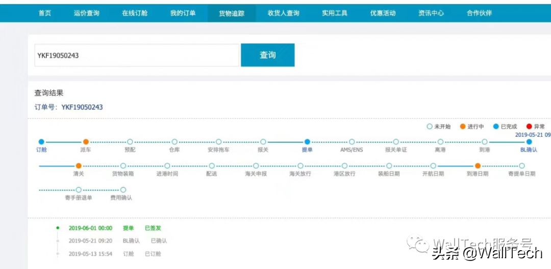
Task: Click the 寄手册退单 step marker
Action: coord(79,190)
